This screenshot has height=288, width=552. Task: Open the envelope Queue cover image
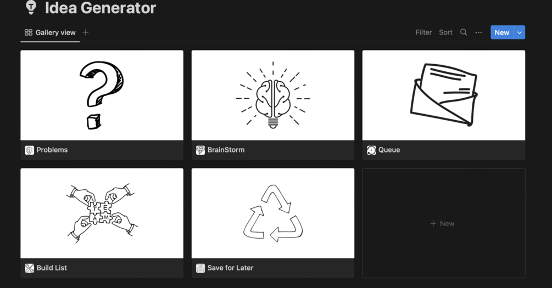(444, 95)
